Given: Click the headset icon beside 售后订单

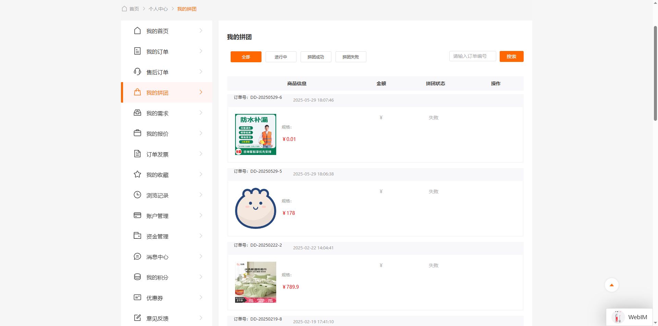Looking at the screenshot, I should pyautogui.click(x=137, y=72).
